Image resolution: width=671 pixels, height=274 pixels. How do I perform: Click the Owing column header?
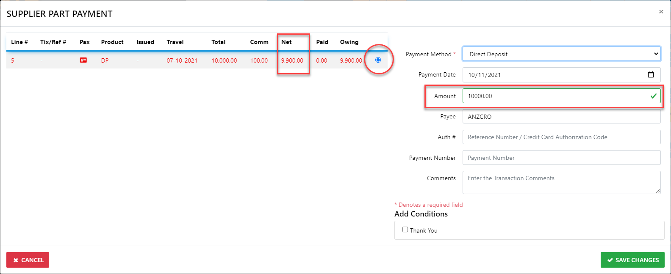tap(349, 42)
